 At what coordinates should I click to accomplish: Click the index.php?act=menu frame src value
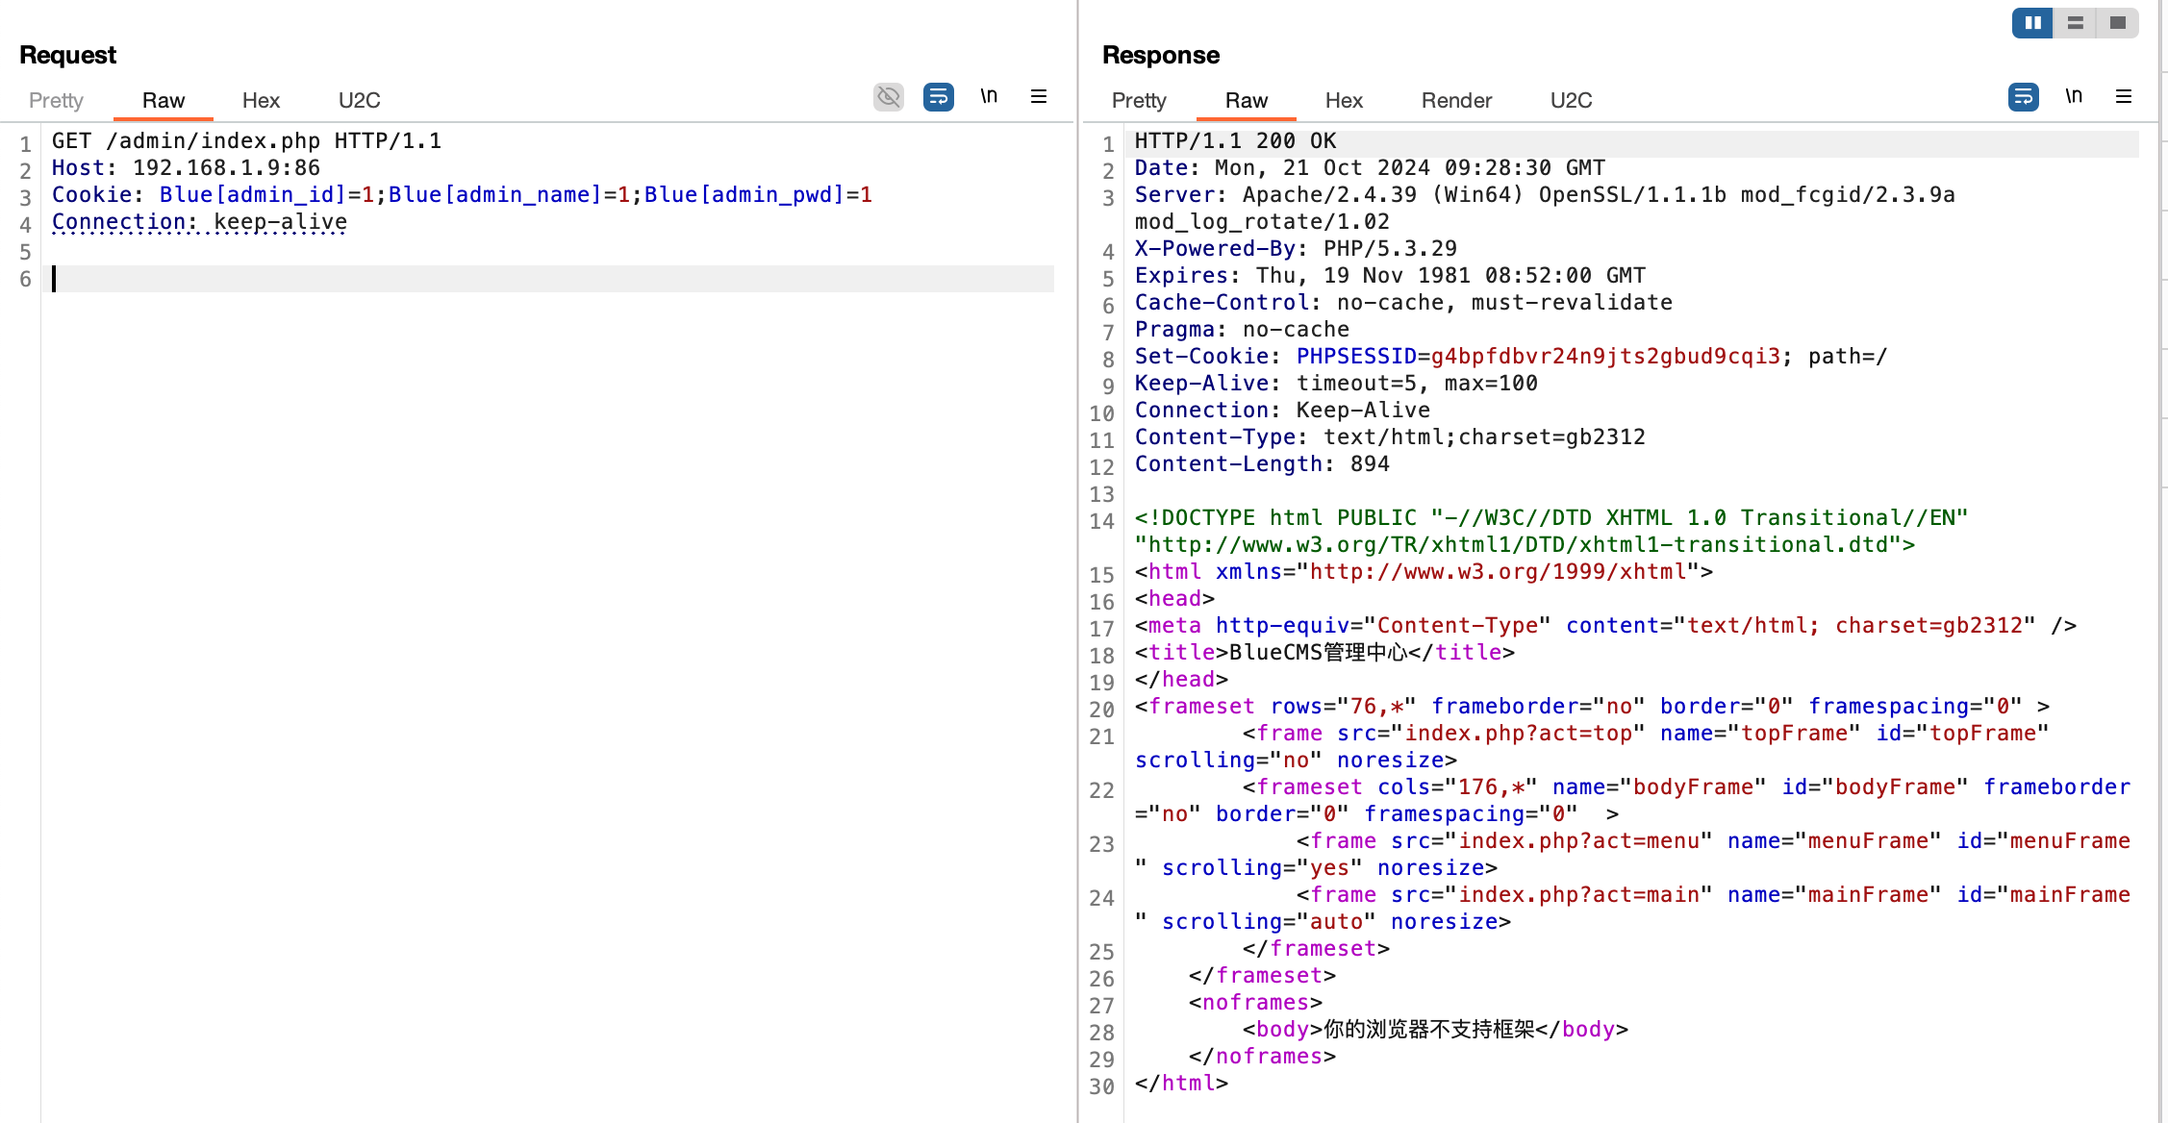click(1578, 840)
